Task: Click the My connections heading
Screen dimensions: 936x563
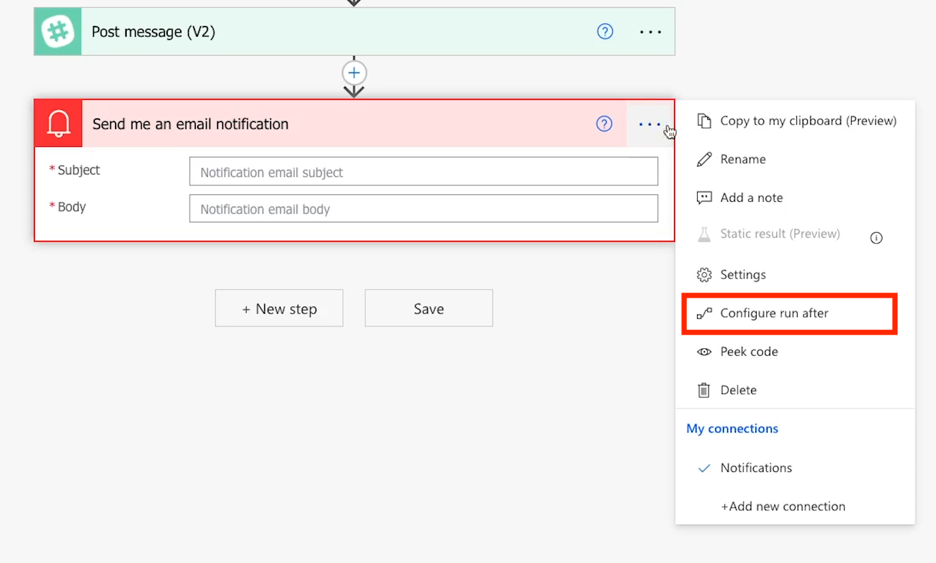Action: coord(732,429)
